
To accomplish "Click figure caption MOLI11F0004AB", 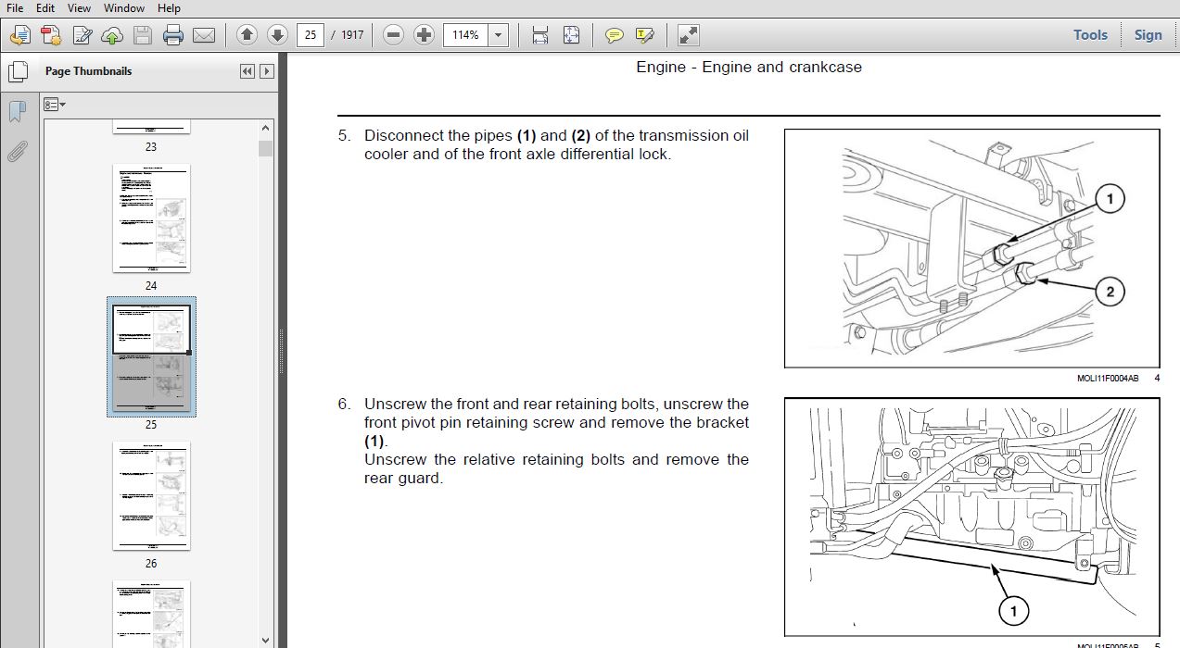I will 1108,378.
